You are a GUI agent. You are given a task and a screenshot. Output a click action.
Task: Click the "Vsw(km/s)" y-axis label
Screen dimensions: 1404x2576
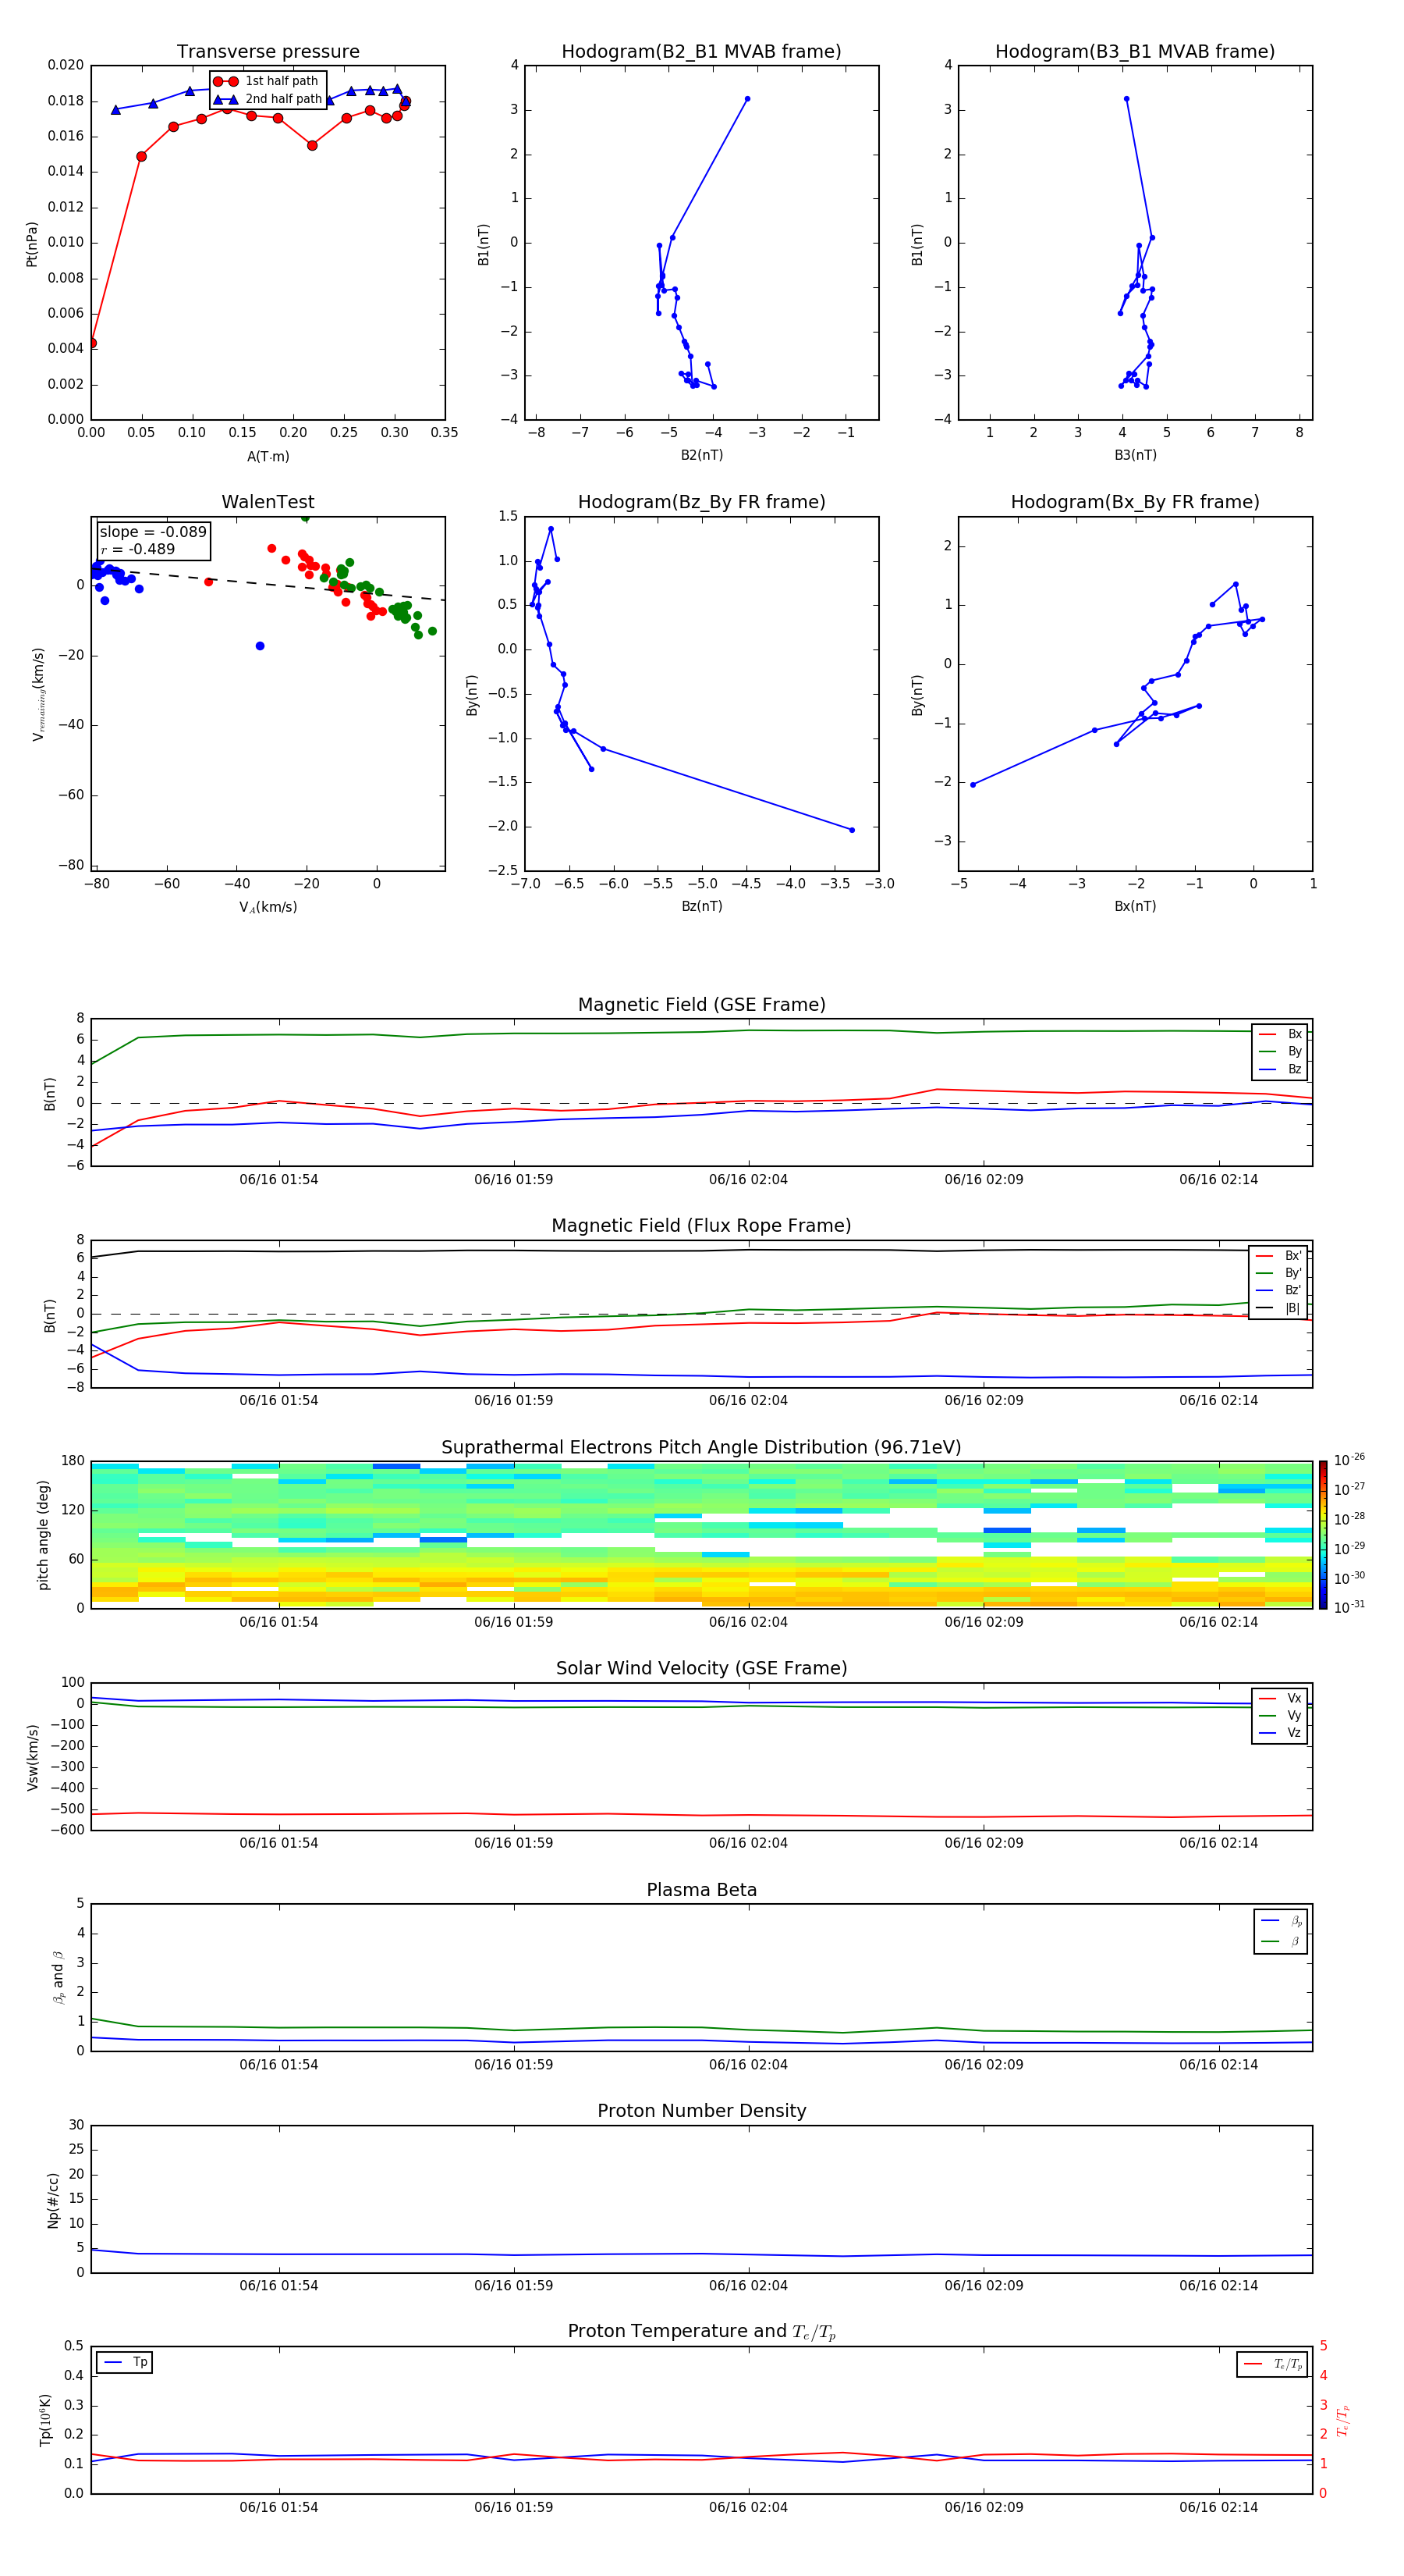coord(32,1756)
